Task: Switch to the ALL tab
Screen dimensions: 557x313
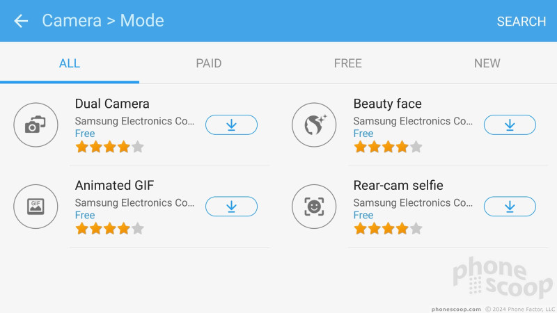Action: point(70,63)
